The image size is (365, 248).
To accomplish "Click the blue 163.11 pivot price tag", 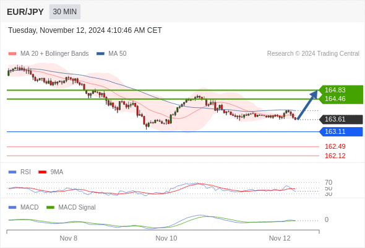I will (x=341, y=132).
